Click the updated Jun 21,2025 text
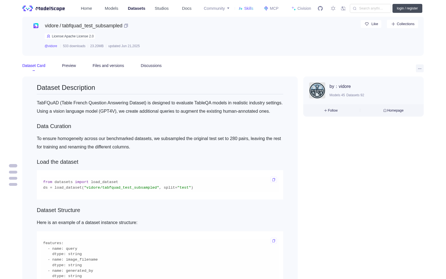 (x=124, y=46)
